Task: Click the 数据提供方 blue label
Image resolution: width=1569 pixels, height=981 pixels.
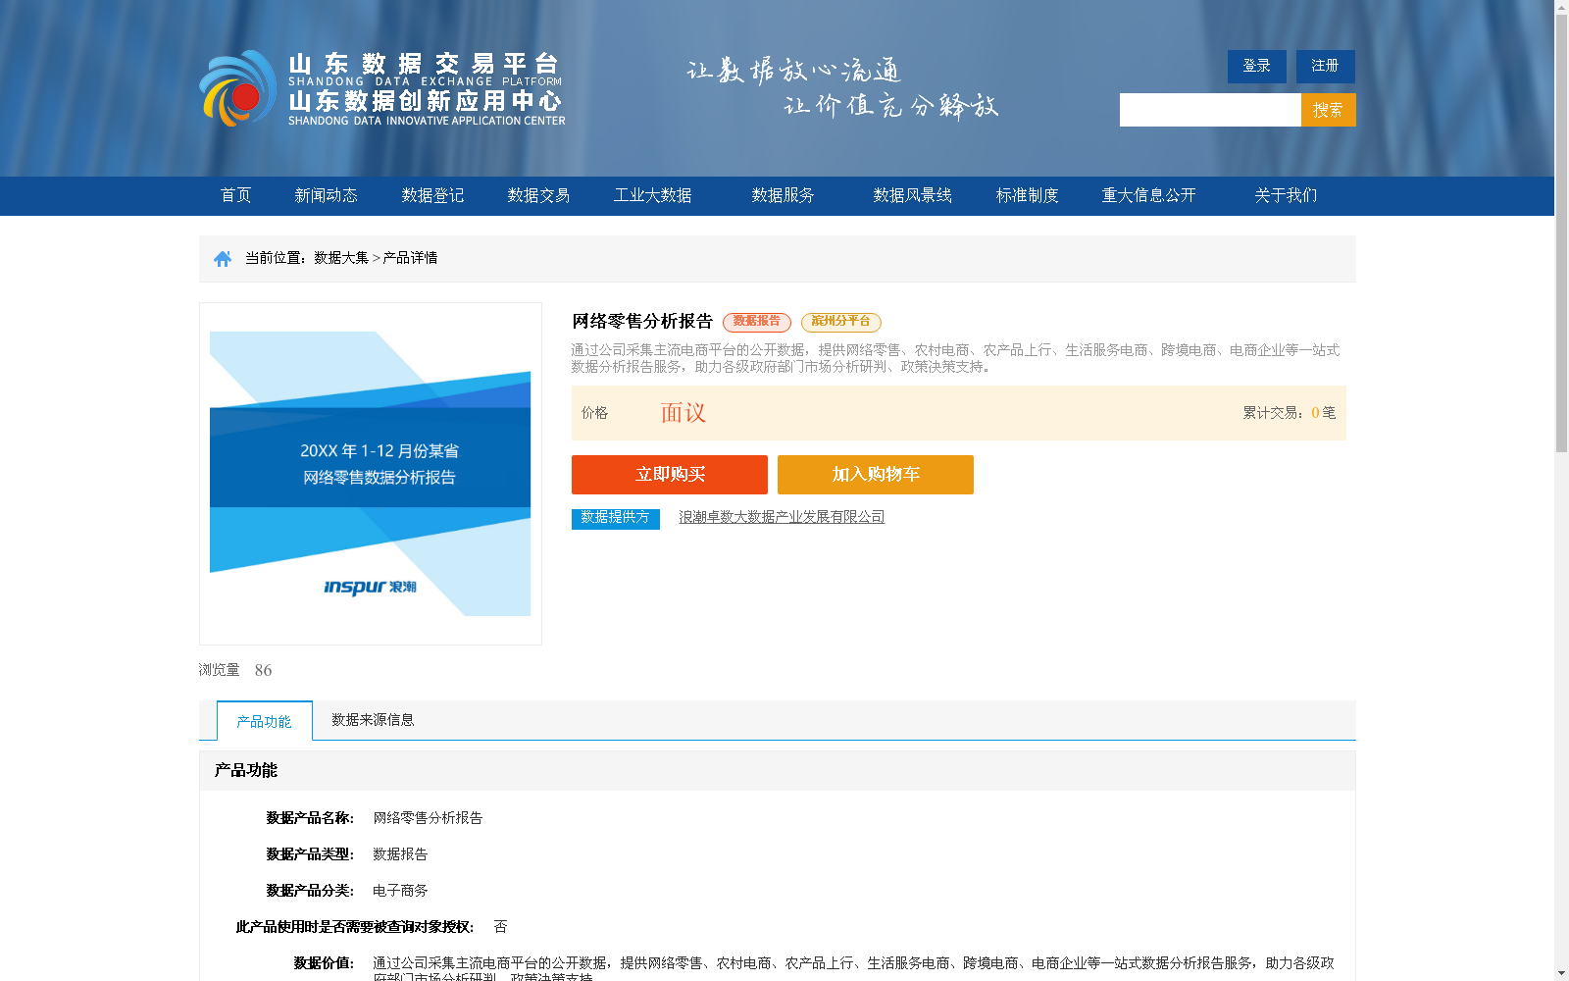Action: [616, 517]
